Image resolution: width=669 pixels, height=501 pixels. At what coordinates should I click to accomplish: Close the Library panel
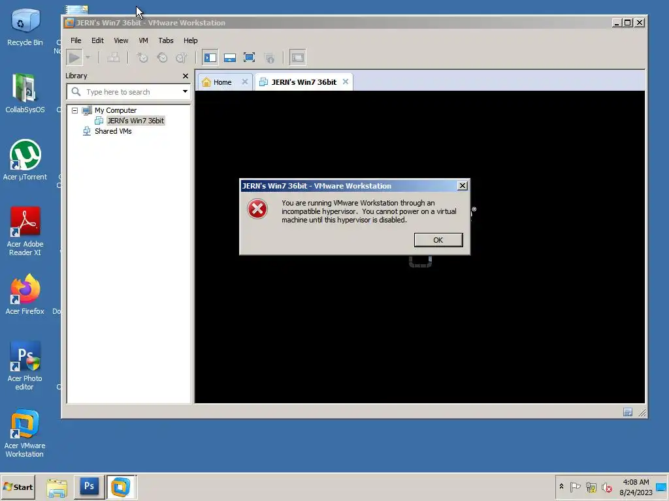(x=185, y=76)
